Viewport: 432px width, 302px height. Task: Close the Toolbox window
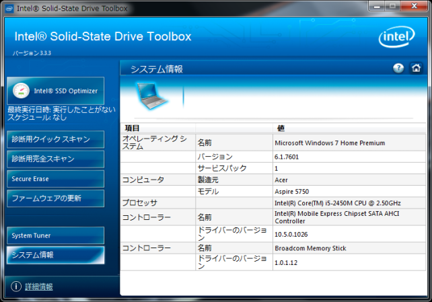pyautogui.click(x=414, y=6)
